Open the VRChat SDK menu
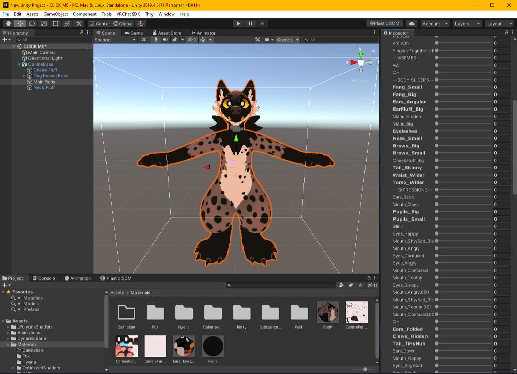Image resolution: width=517 pixels, height=374 pixels. pyautogui.click(x=127, y=14)
